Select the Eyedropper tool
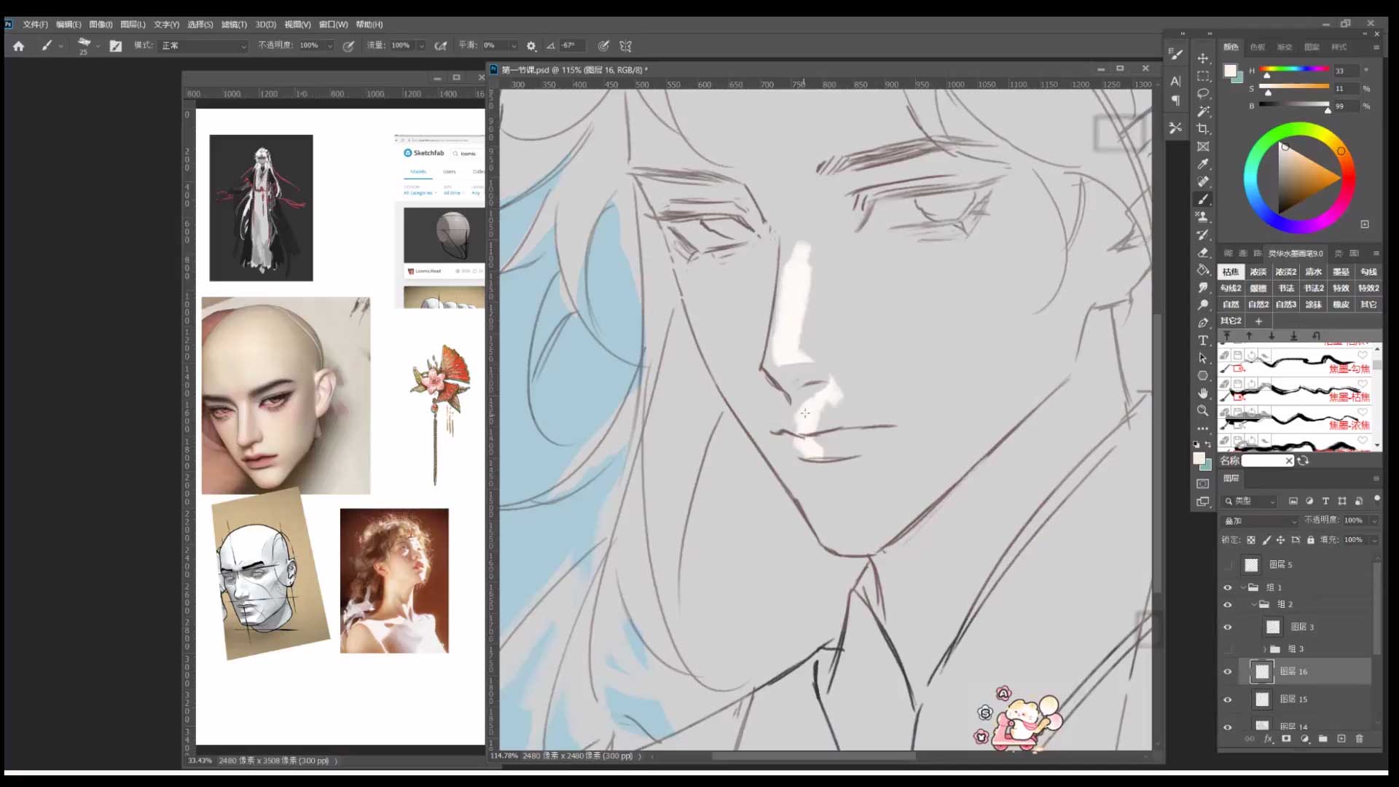Screen dimensions: 1399x787 click(x=1203, y=164)
